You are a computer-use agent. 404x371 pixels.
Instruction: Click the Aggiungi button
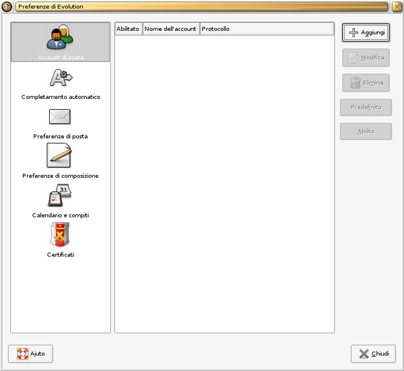coord(366,32)
